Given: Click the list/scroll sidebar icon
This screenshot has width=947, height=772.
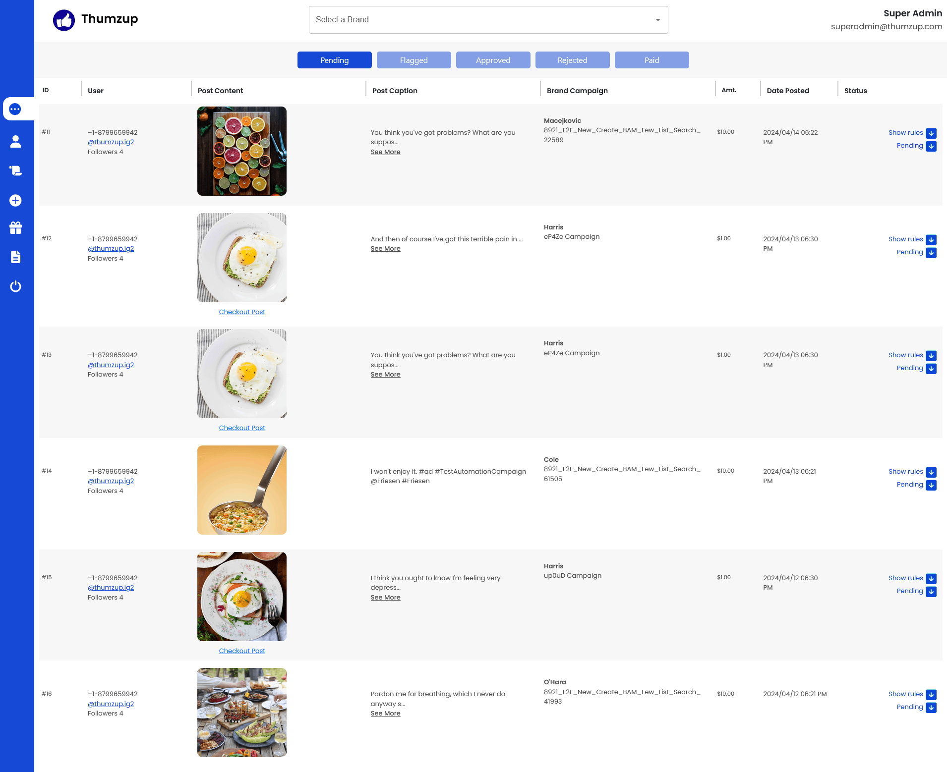Looking at the screenshot, I should 15,170.
